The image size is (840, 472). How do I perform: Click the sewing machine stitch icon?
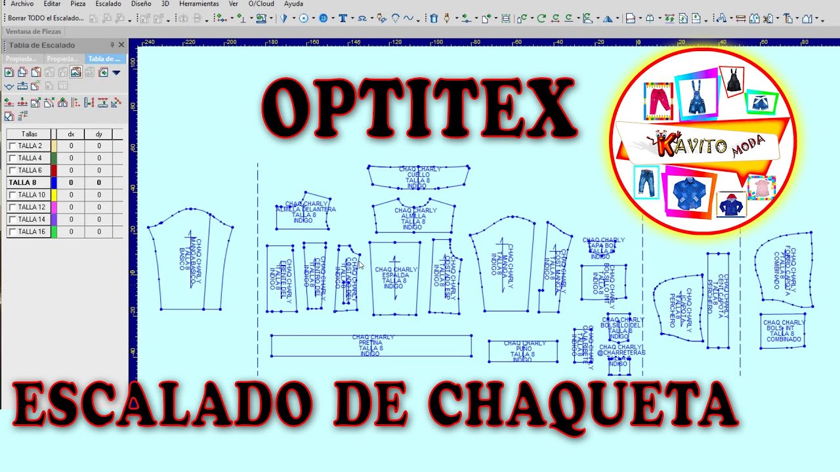pyautogui.click(x=261, y=18)
